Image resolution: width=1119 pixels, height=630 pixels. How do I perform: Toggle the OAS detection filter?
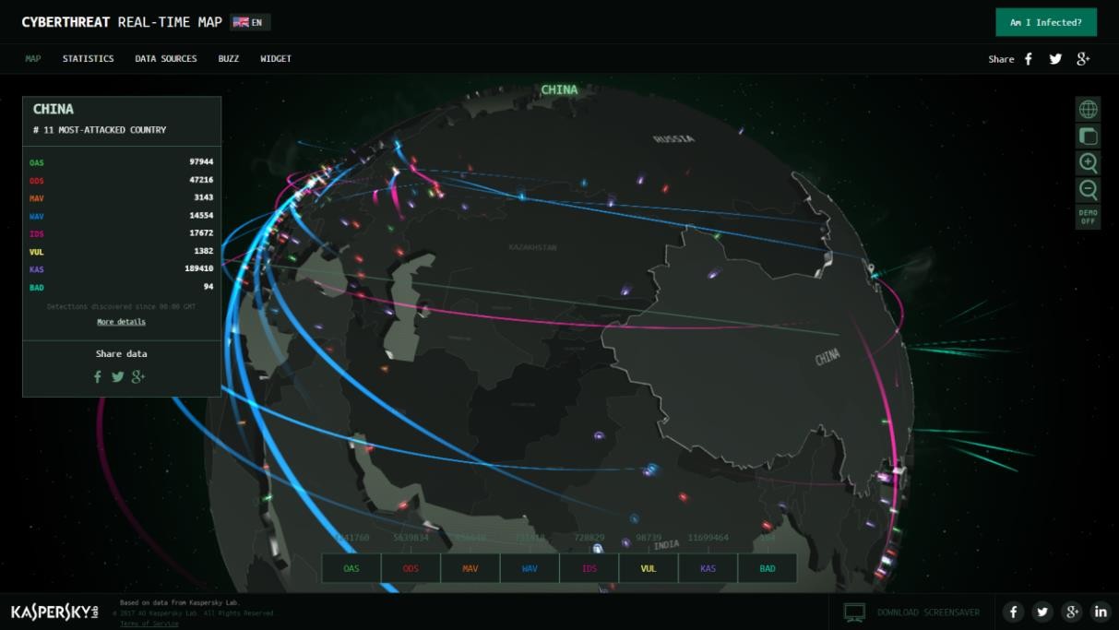pyautogui.click(x=351, y=568)
